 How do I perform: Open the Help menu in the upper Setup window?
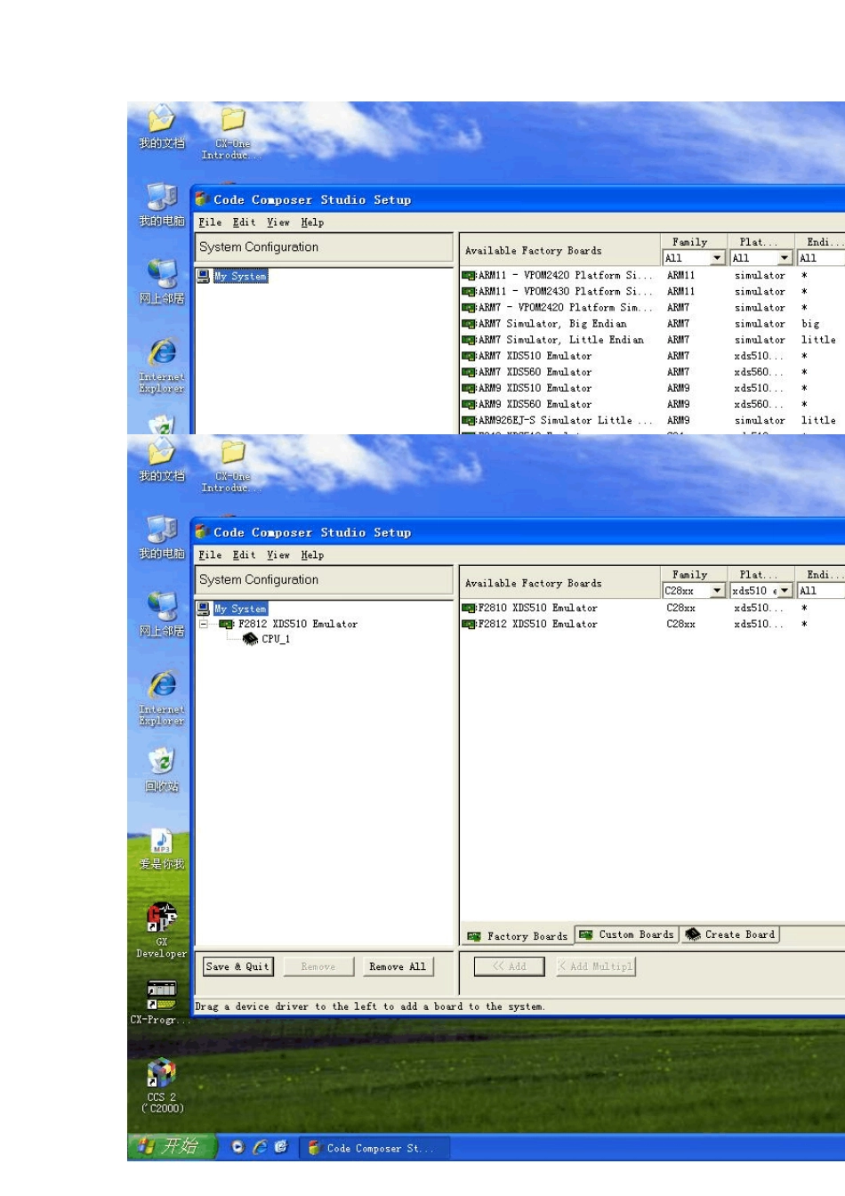click(x=312, y=222)
